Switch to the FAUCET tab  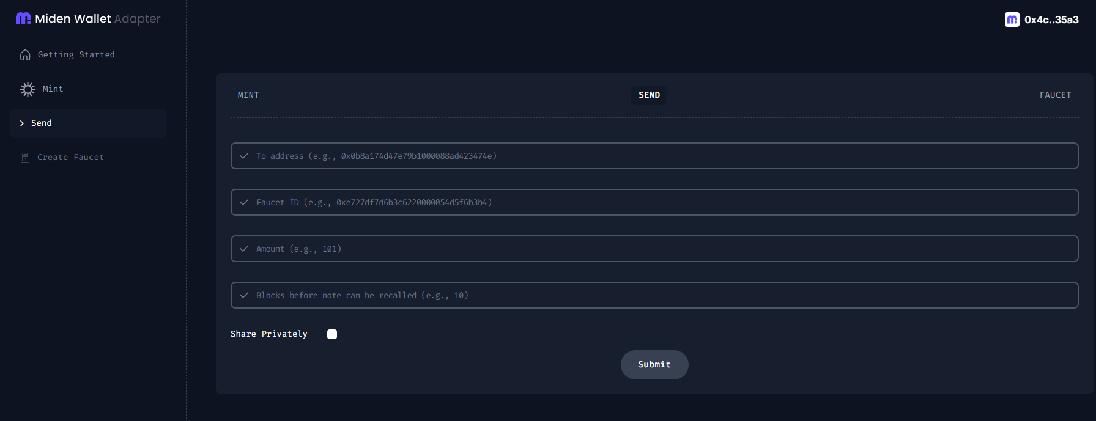tap(1055, 95)
